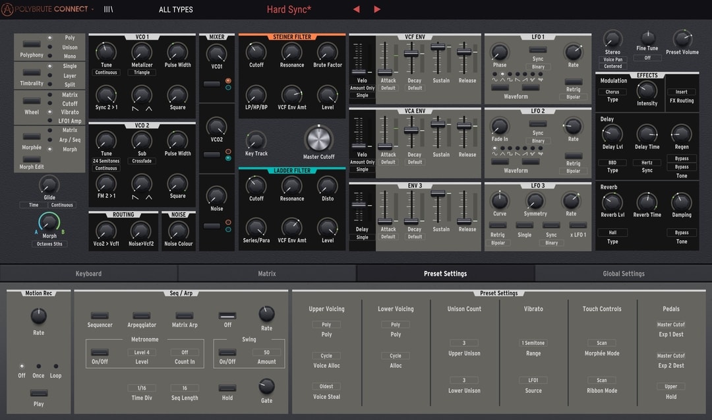Click the LFO 3 x LFO 1 button
This screenshot has height=420, width=712.
578,225
